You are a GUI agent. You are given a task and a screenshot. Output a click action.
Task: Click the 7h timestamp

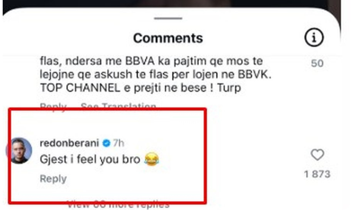point(118,143)
